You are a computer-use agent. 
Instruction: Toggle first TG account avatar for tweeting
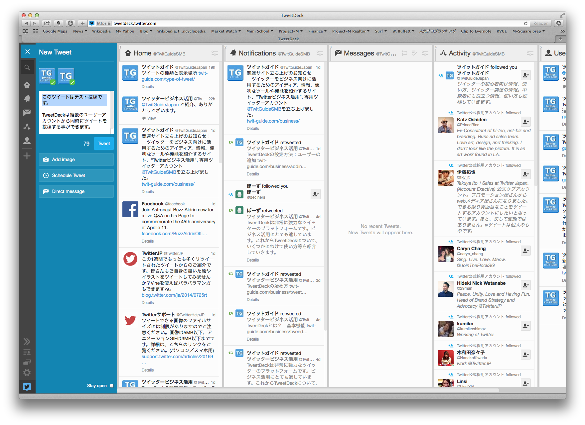(47, 76)
